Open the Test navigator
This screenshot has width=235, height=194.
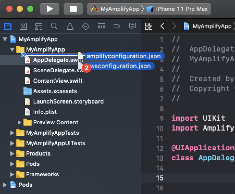(x=85, y=26)
